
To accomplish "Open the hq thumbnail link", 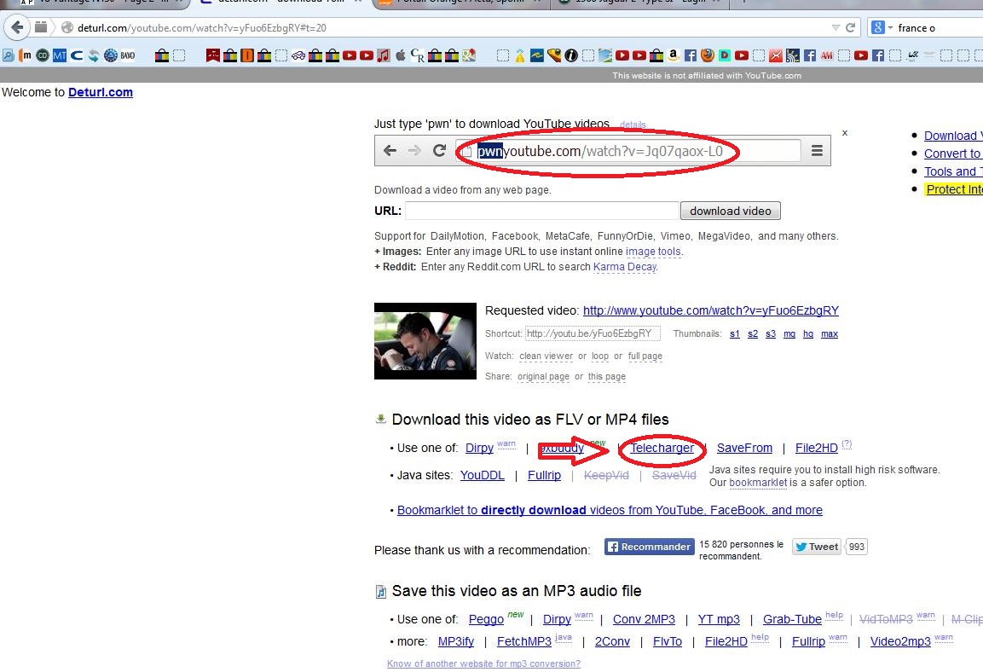I will (x=808, y=334).
